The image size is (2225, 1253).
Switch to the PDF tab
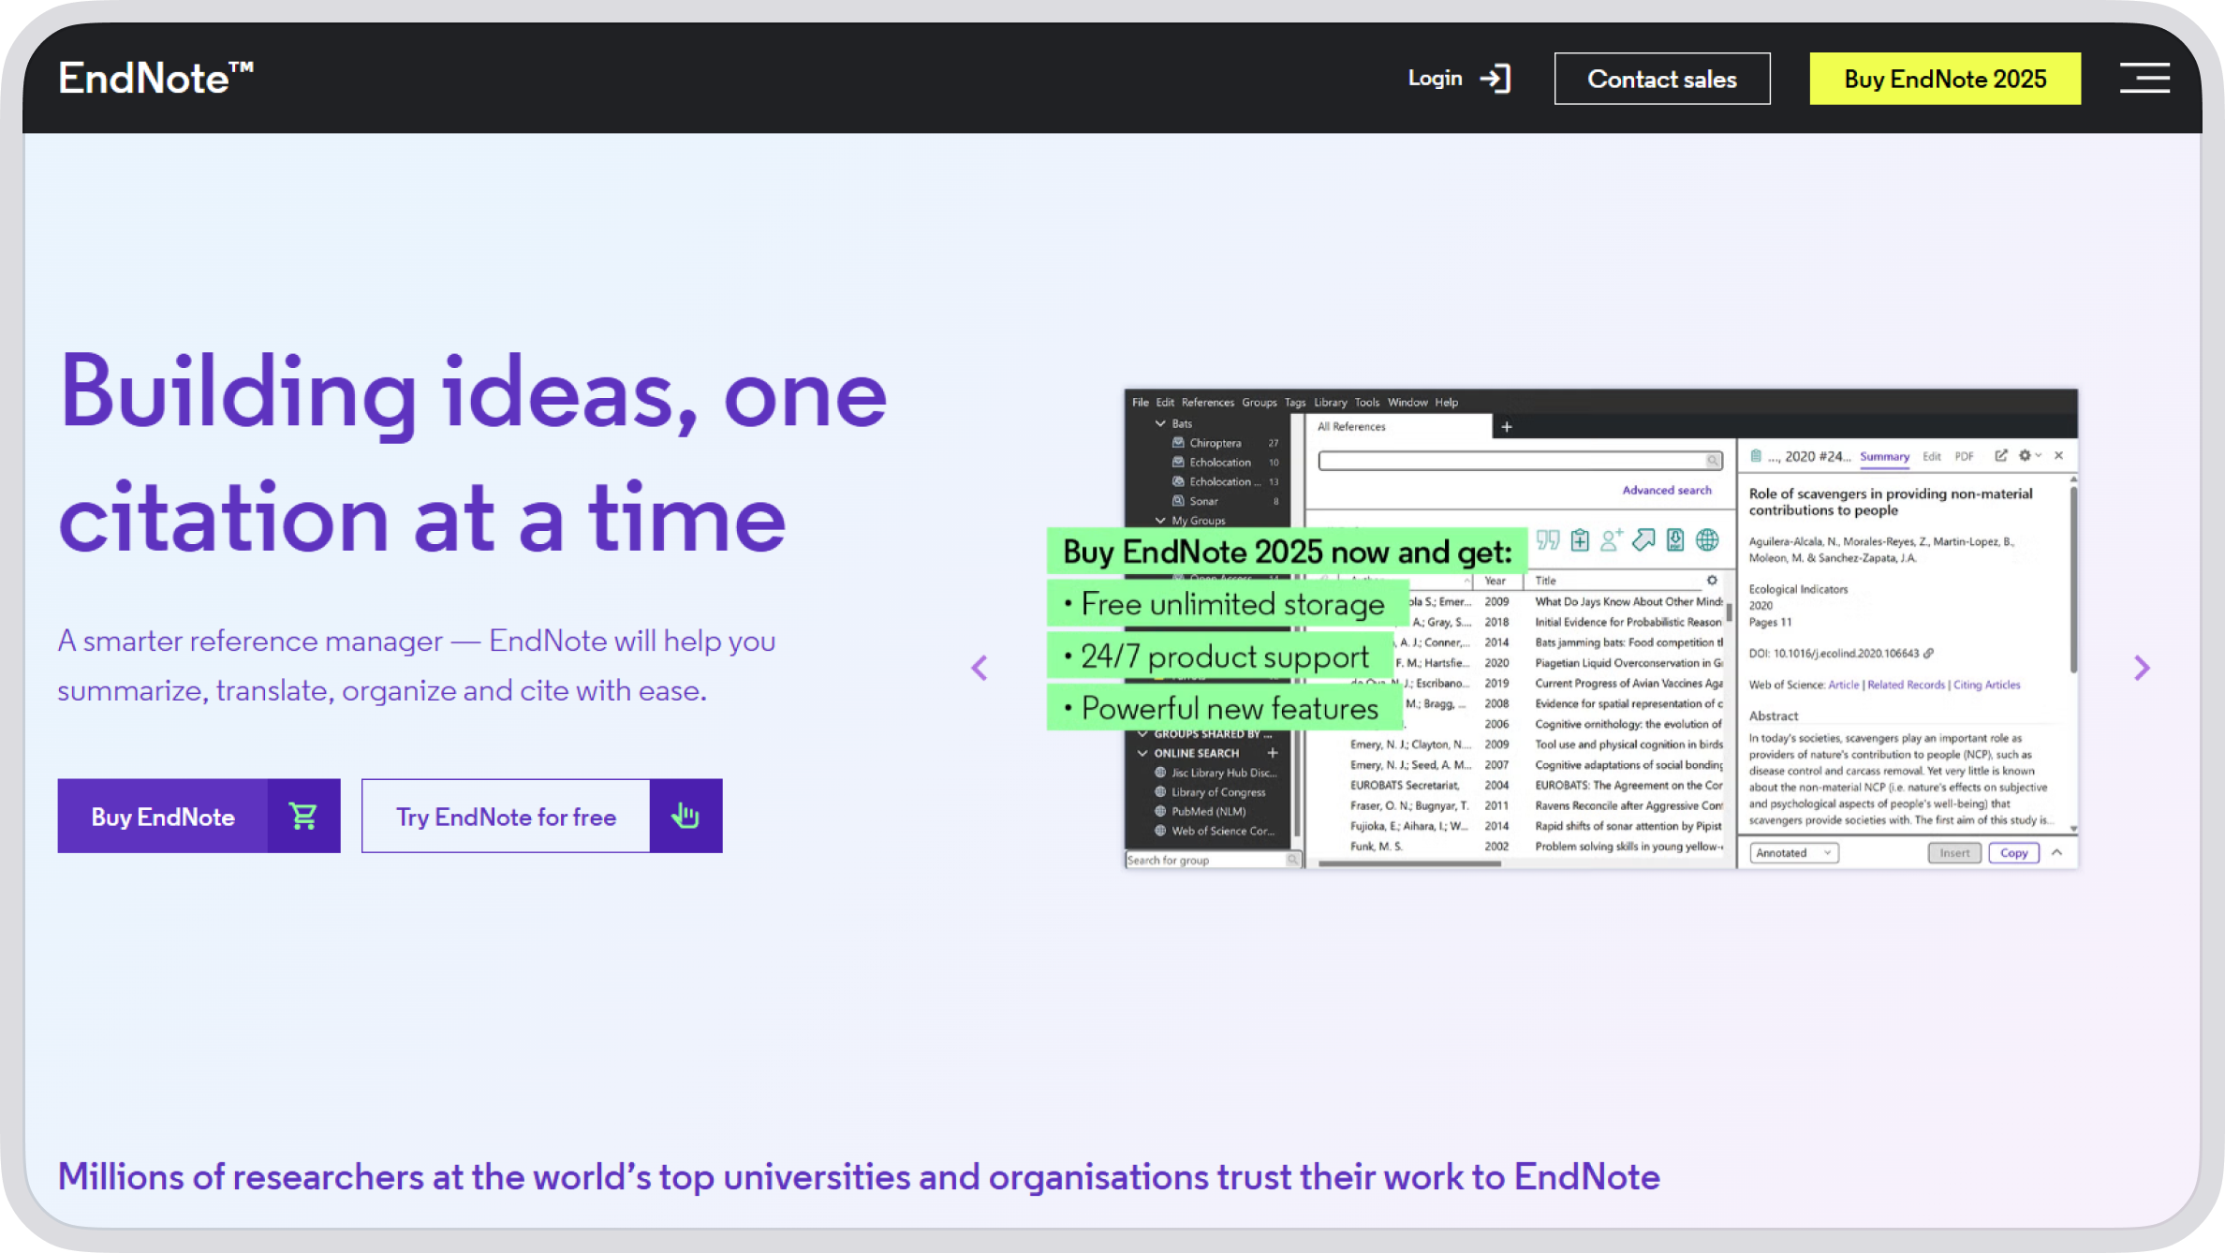tap(1964, 457)
